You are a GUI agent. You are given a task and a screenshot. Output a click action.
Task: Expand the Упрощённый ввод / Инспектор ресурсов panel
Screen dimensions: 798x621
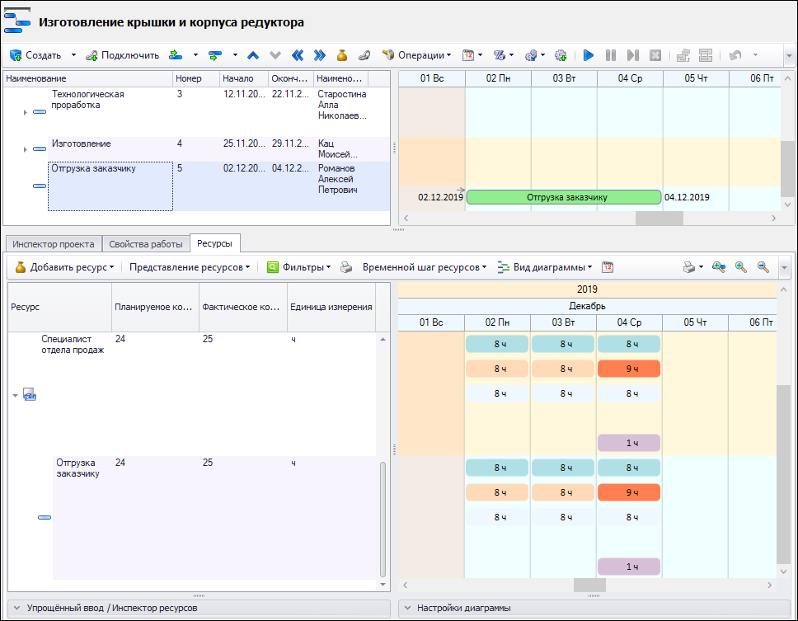[x=199, y=609]
